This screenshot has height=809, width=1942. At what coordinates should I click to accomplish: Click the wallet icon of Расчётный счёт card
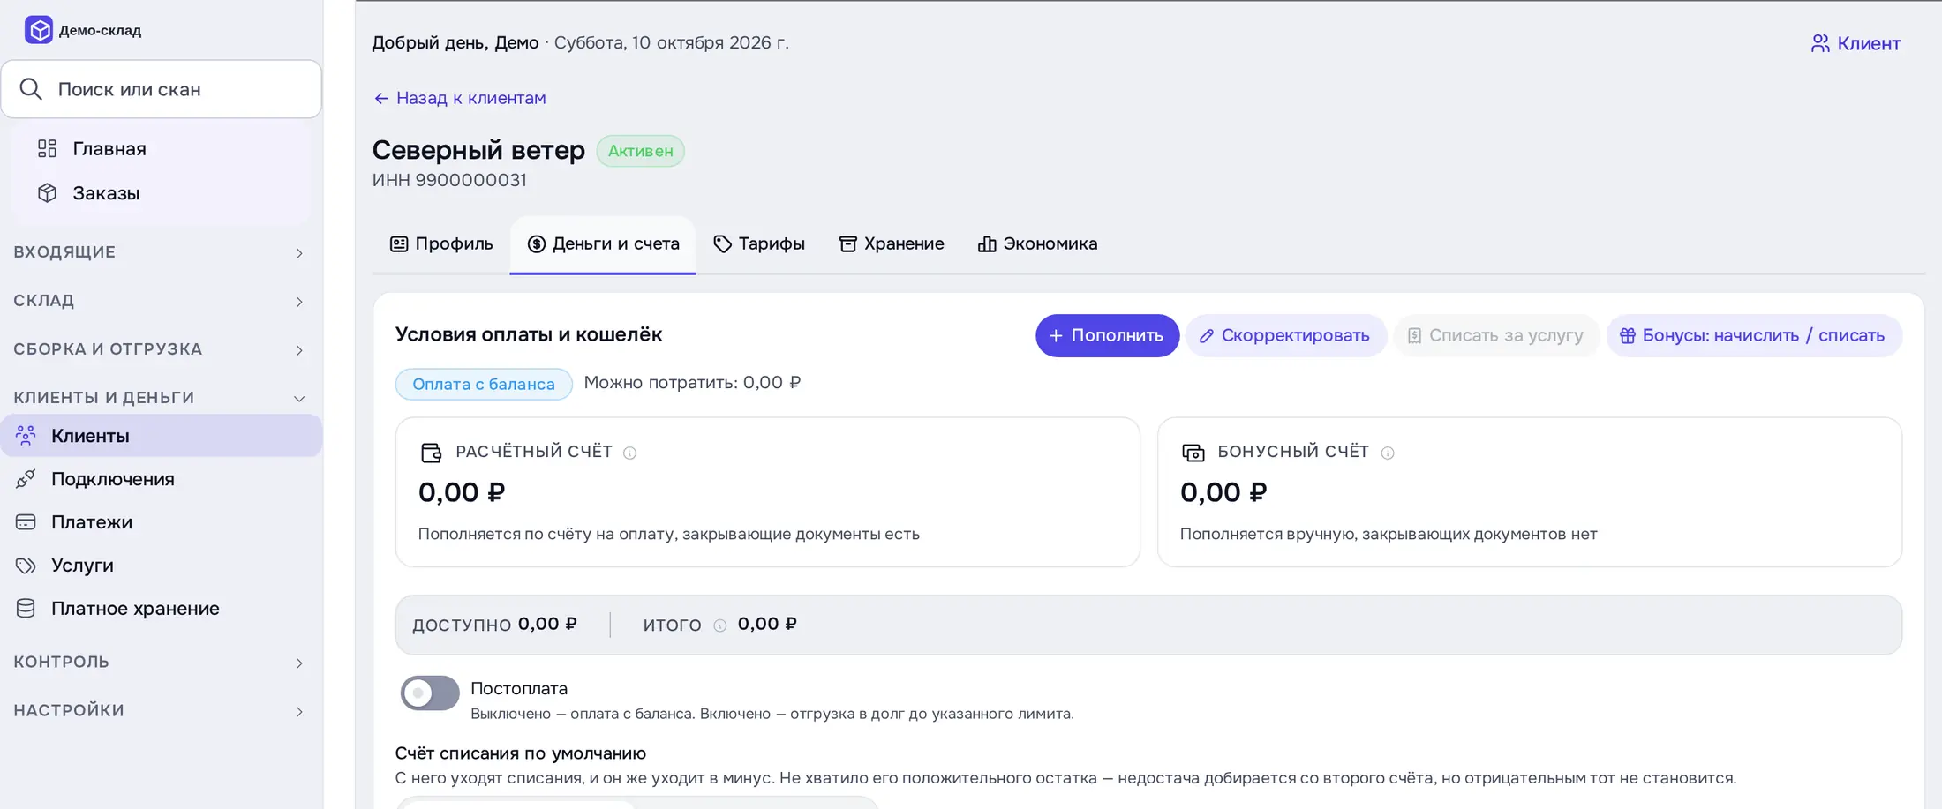pyautogui.click(x=431, y=453)
